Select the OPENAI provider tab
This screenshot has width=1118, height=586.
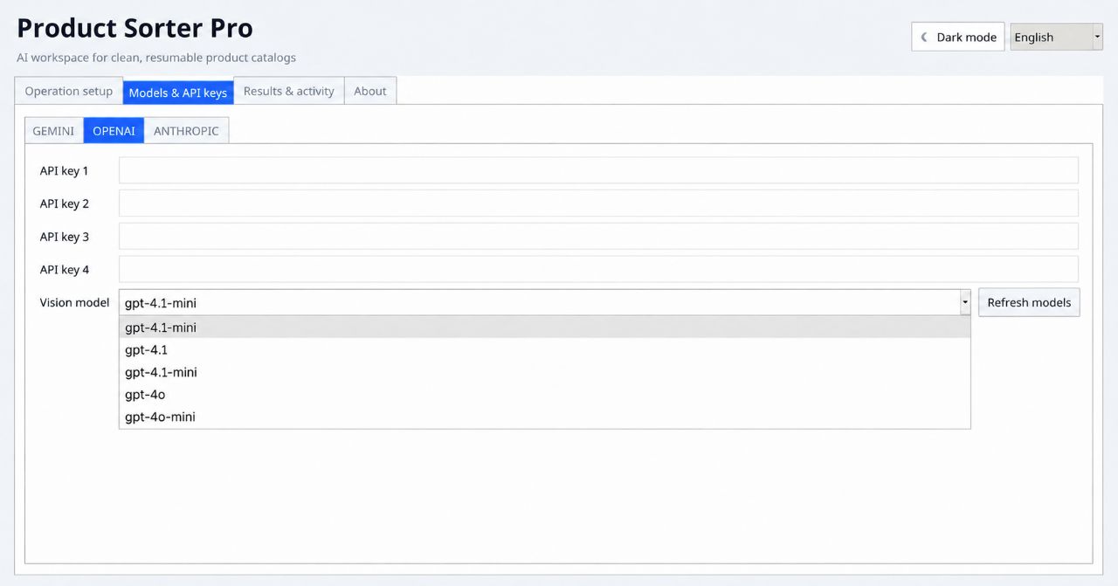coord(114,130)
